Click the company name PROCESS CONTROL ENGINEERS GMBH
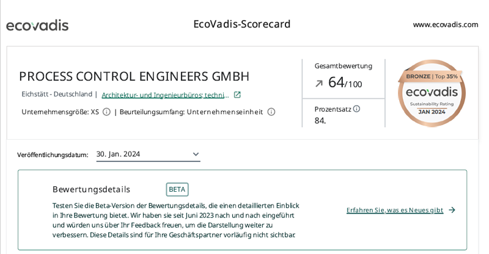The image size is (489, 254). (134, 76)
